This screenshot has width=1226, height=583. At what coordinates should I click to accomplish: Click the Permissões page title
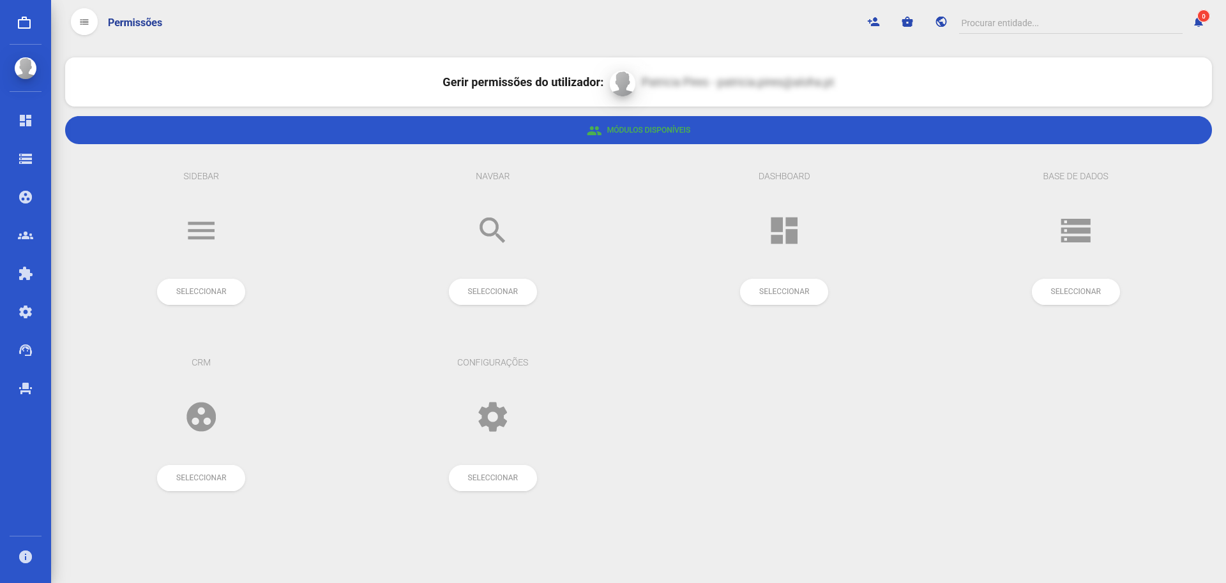[135, 22]
